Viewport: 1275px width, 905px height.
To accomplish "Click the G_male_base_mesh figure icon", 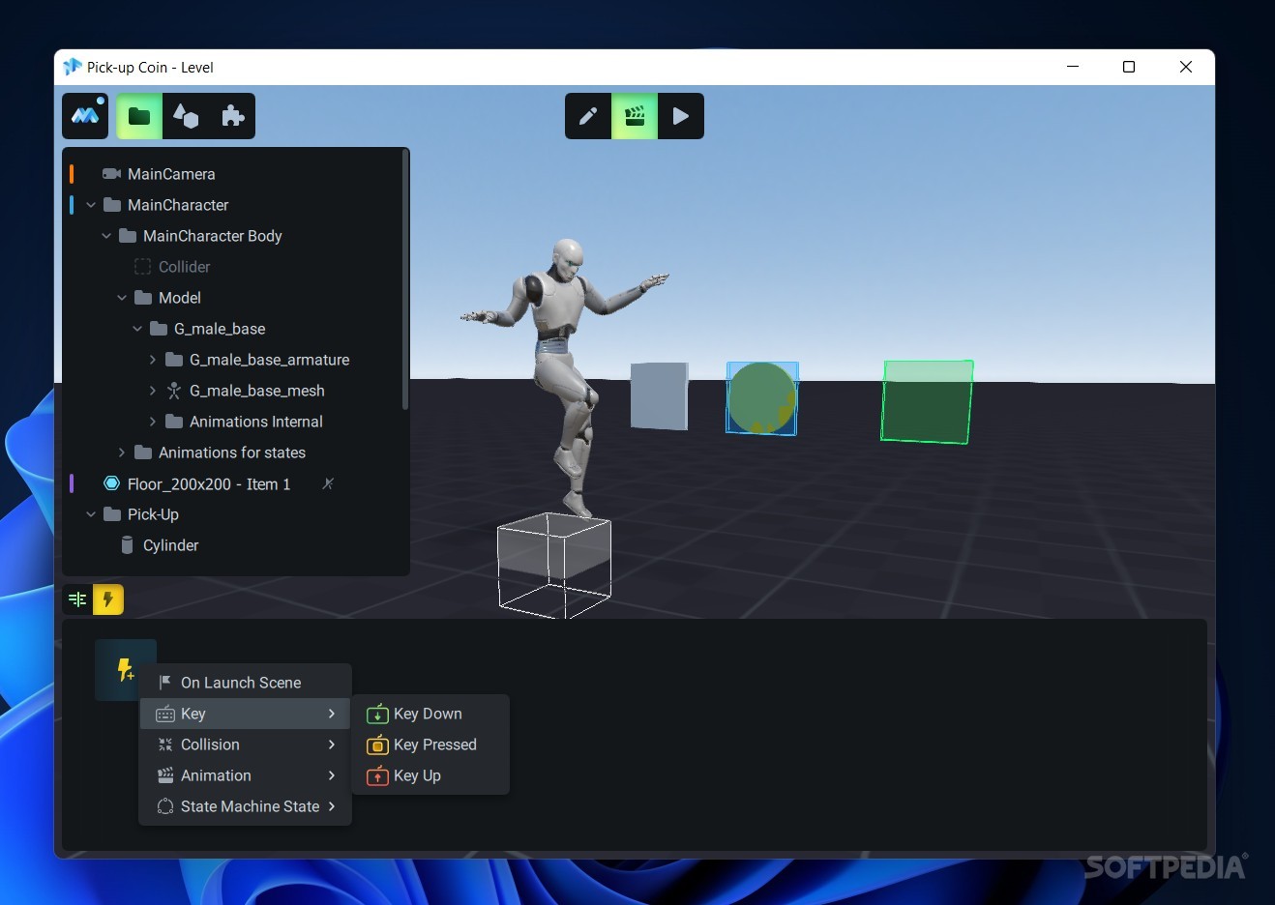I will [174, 391].
